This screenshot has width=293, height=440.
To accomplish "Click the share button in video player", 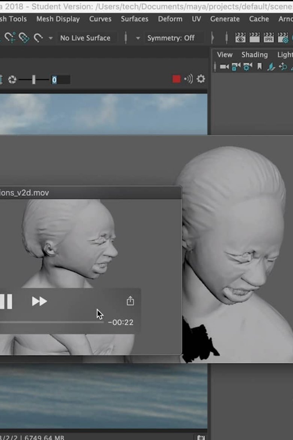I will click(x=130, y=301).
